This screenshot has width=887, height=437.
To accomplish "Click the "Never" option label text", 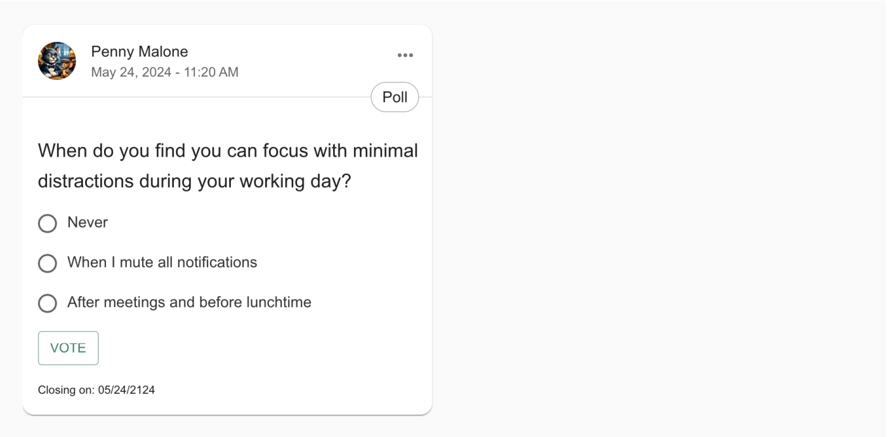I will point(88,223).
